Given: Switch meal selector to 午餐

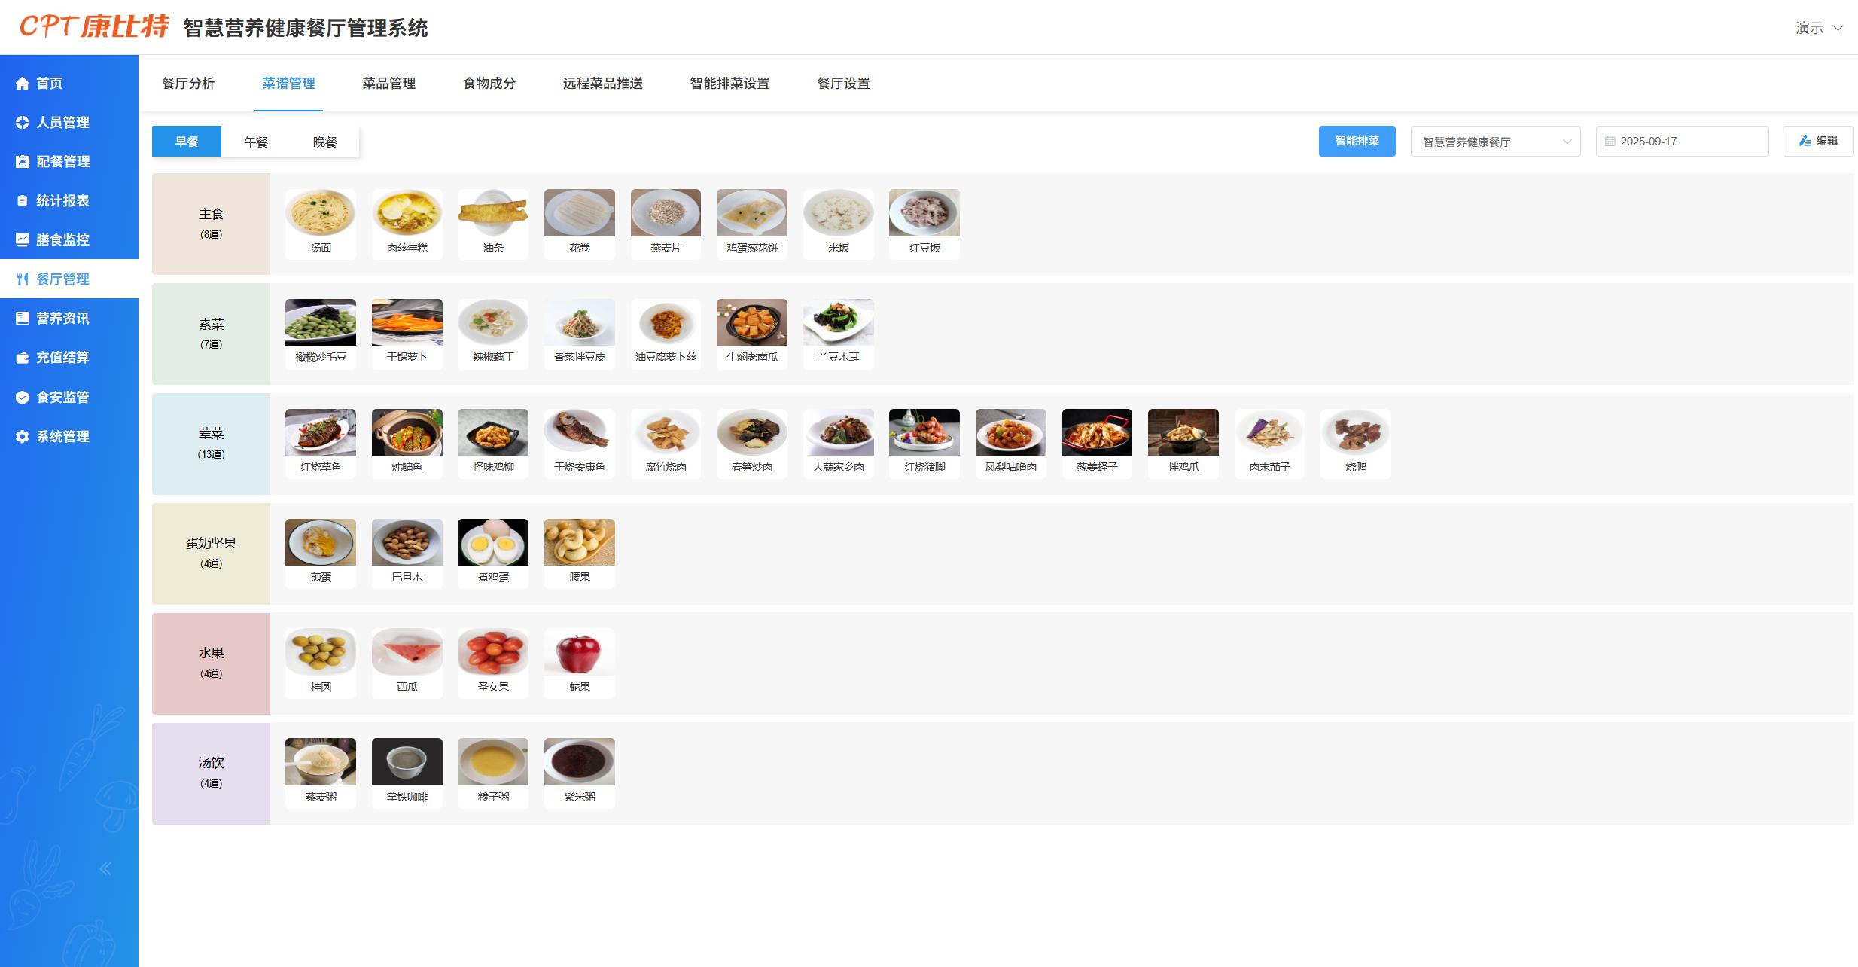Looking at the screenshot, I should 256,142.
